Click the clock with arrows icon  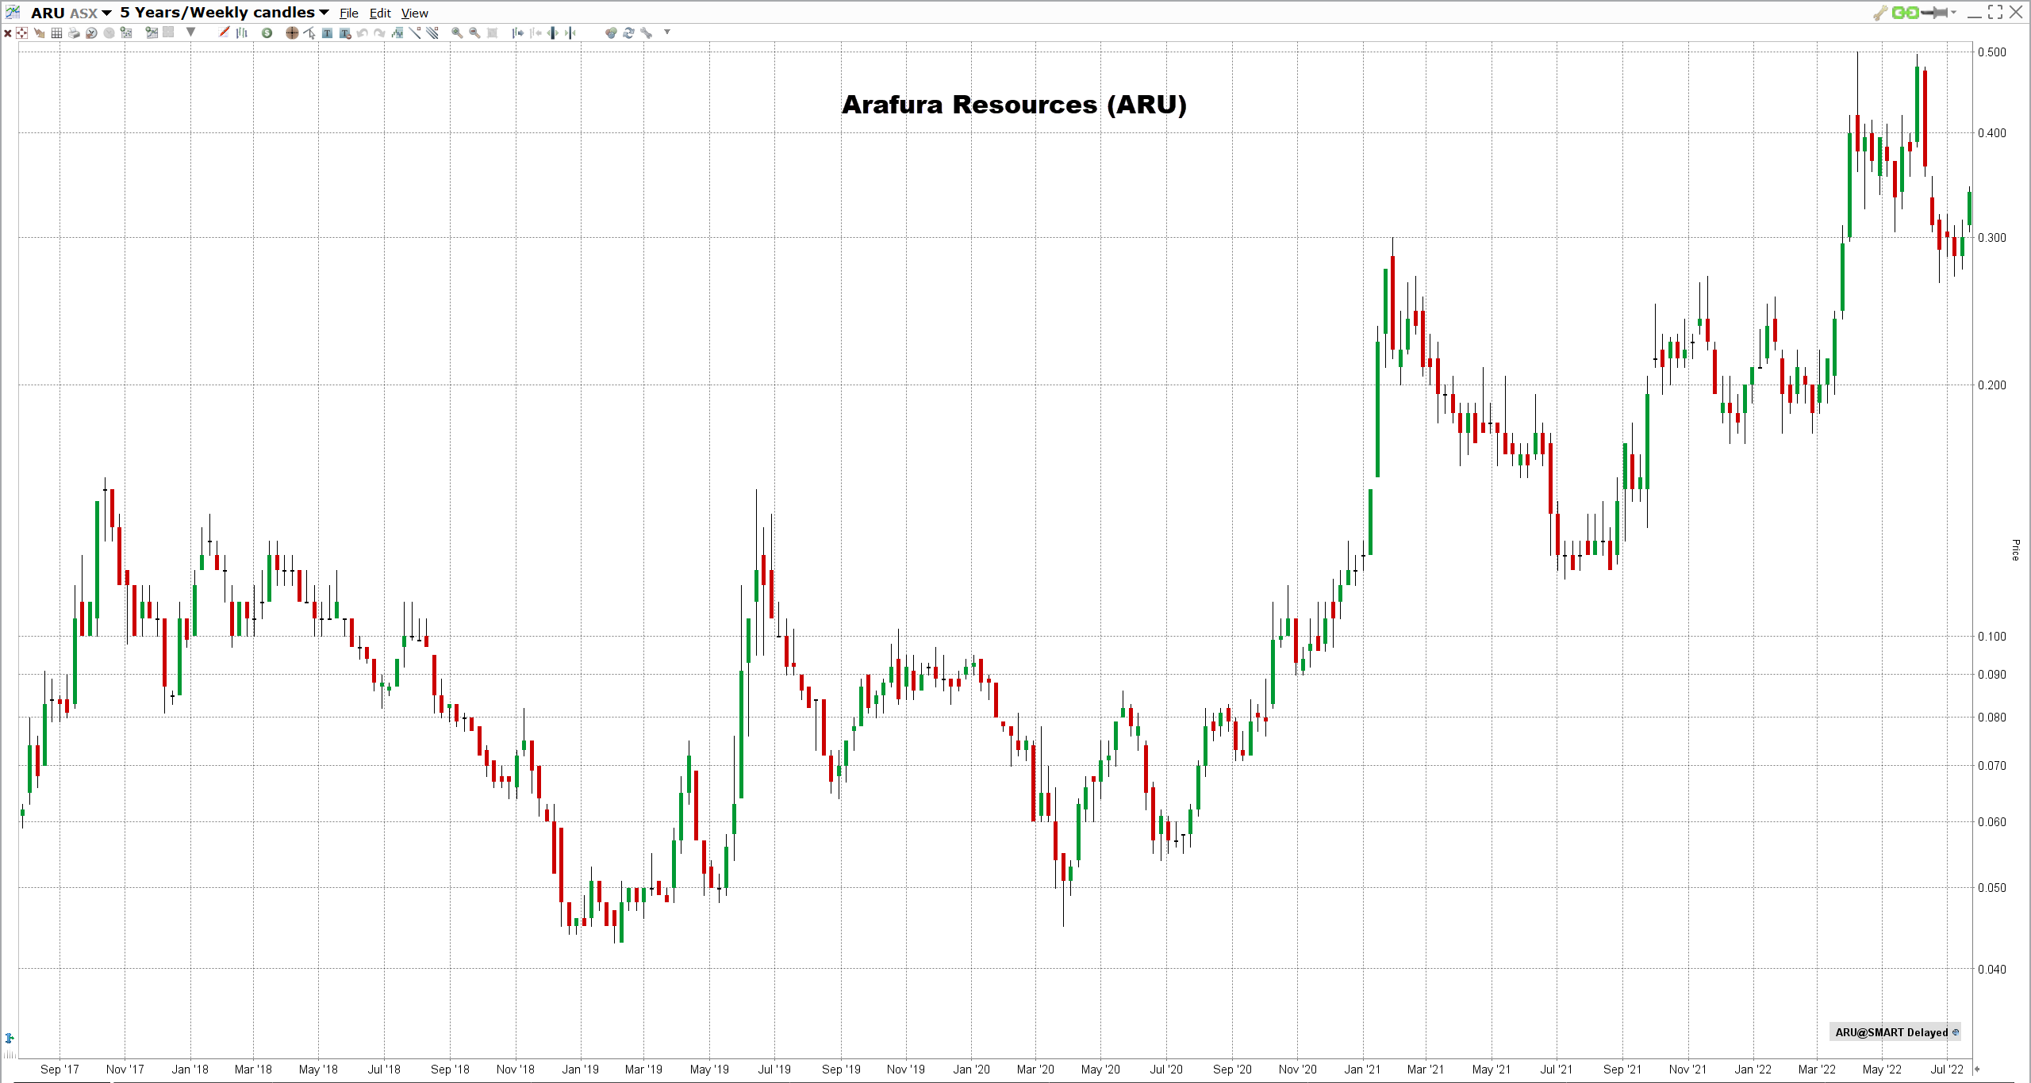coord(92,33)
